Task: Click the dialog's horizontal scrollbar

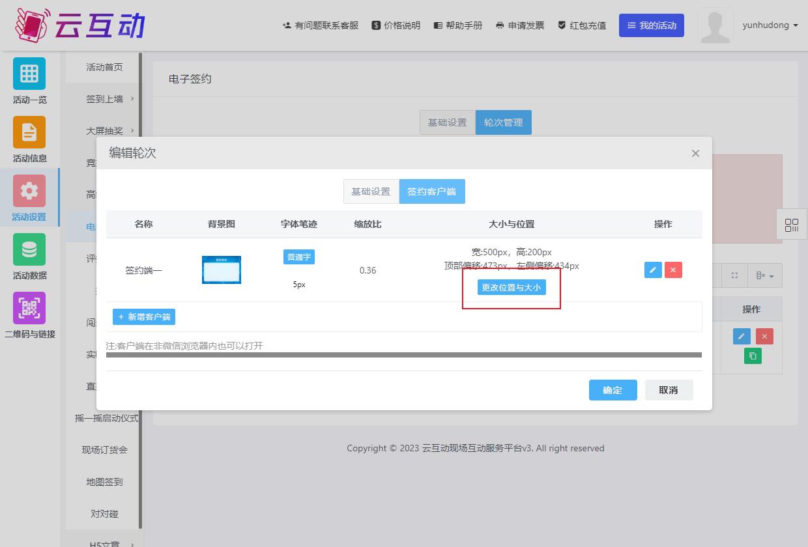Action: 404,355
